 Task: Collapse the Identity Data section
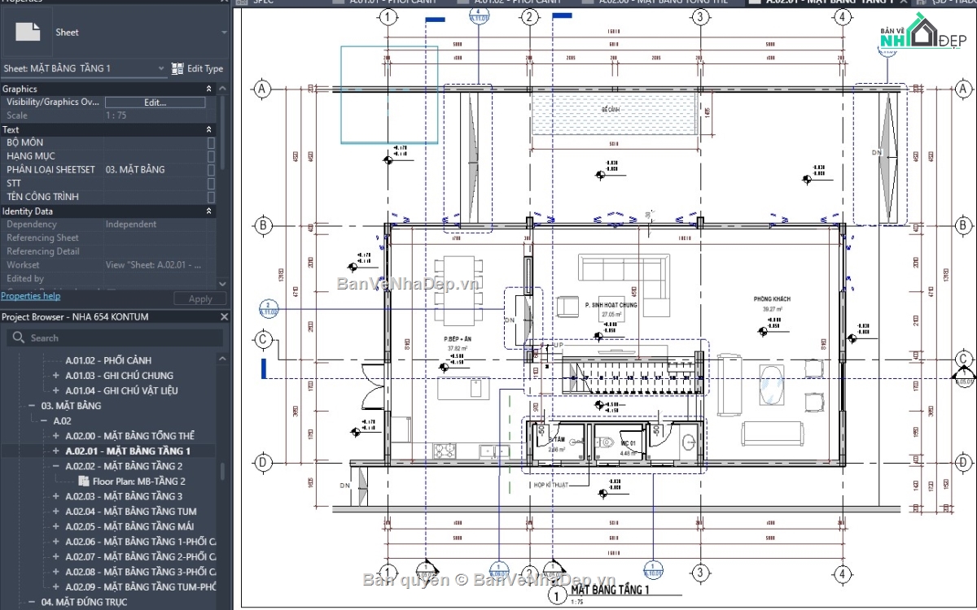coord(209,211)
